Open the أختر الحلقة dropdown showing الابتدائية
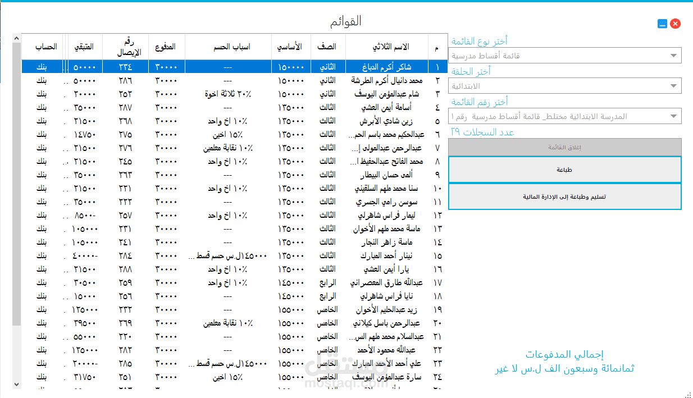Image resolution: width=693 pixels, height=398 pixels. 565,86
